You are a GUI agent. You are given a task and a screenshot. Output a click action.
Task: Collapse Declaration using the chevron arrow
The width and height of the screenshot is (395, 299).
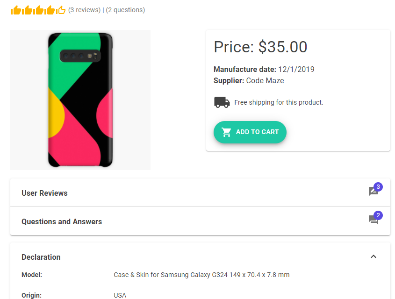[373, 256]
